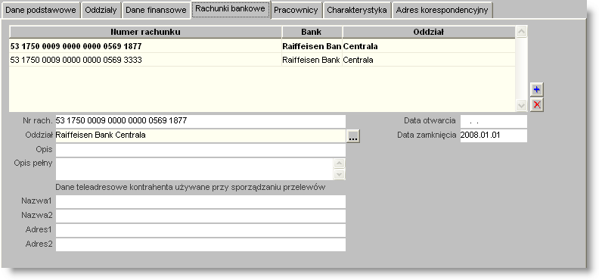Viewport: 599px width, 280px height.
Task: Switch to Dane podstawowe tab
Action: coord(41,11)
